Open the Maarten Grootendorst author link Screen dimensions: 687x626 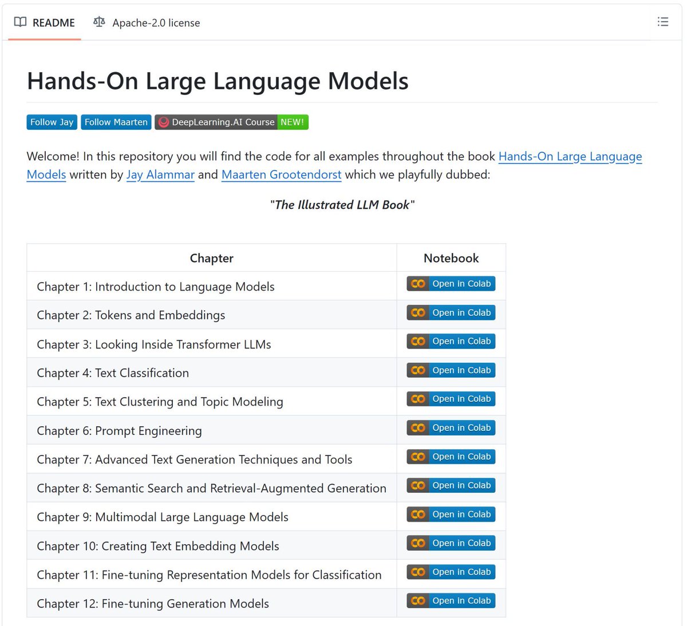click(281, 175)
